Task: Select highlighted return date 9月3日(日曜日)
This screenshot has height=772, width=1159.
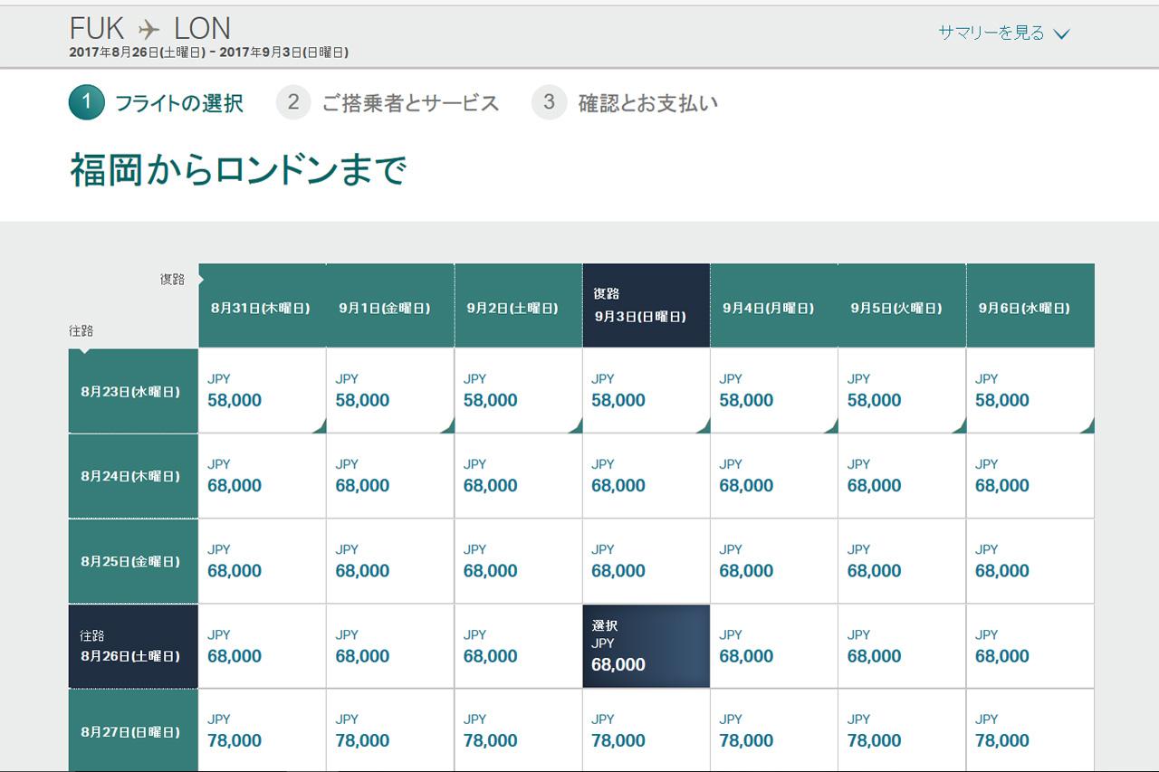Action: tap(646, 306)
